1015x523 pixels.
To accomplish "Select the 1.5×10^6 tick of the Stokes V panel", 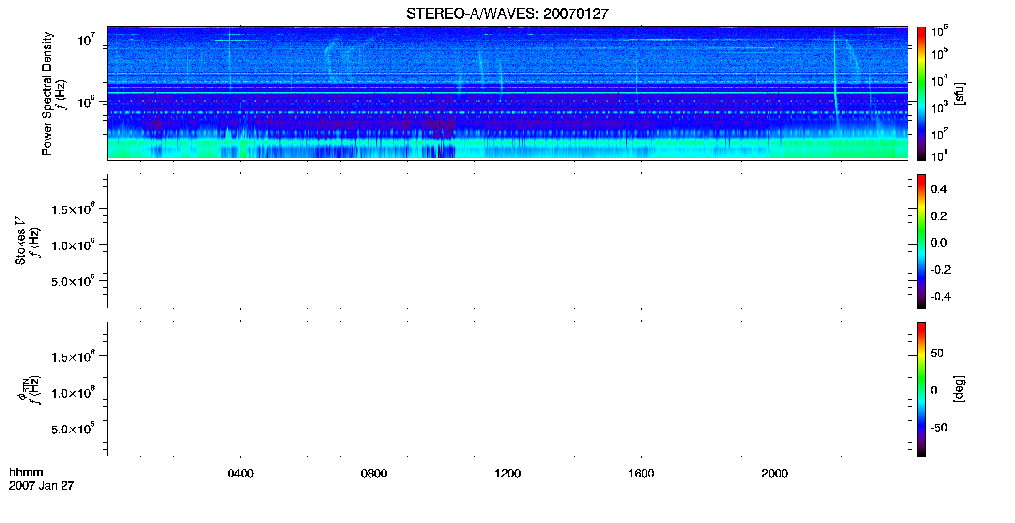I will [x=73, y=209].
